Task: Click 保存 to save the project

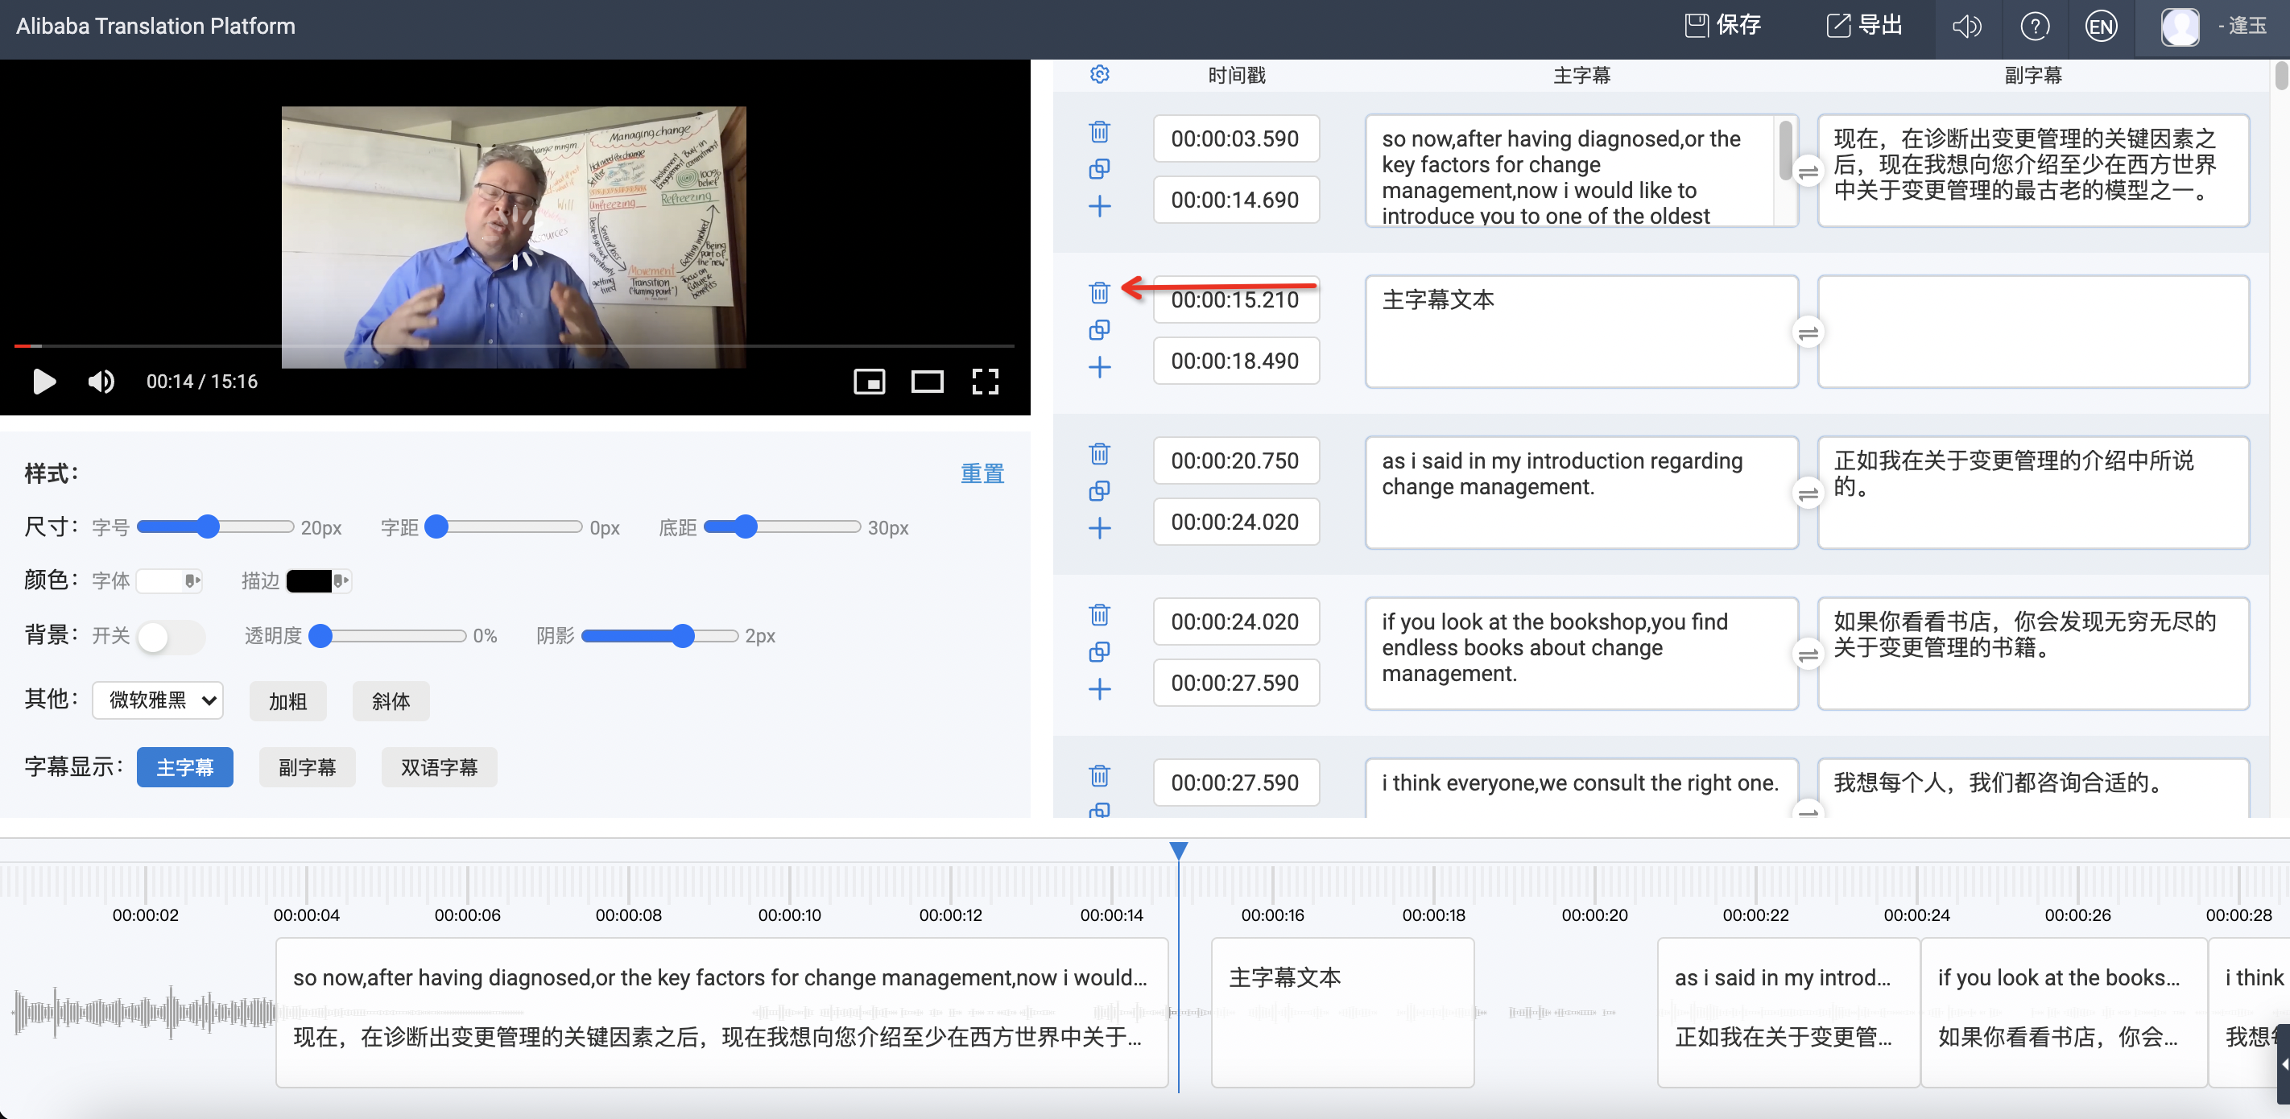Action: [1724, 26]
